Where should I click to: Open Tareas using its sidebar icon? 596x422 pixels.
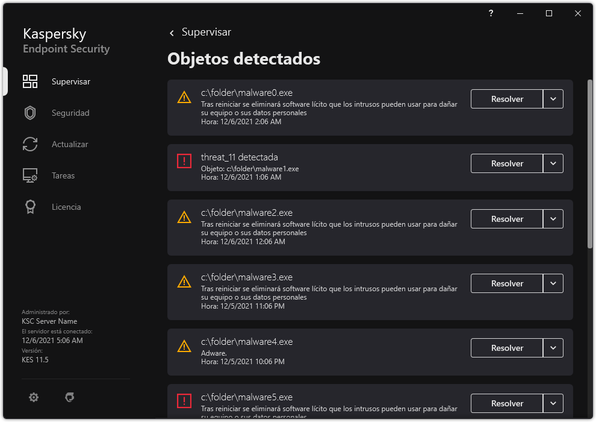(30, 175)
